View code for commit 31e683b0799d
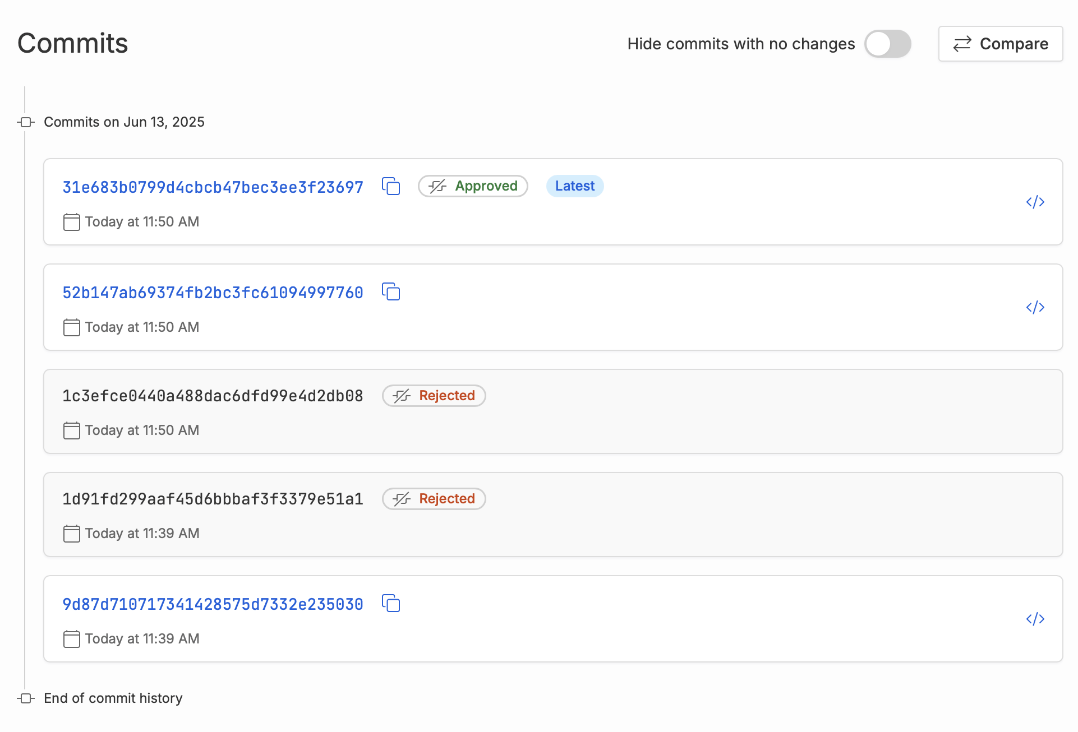 point(1035,202)
